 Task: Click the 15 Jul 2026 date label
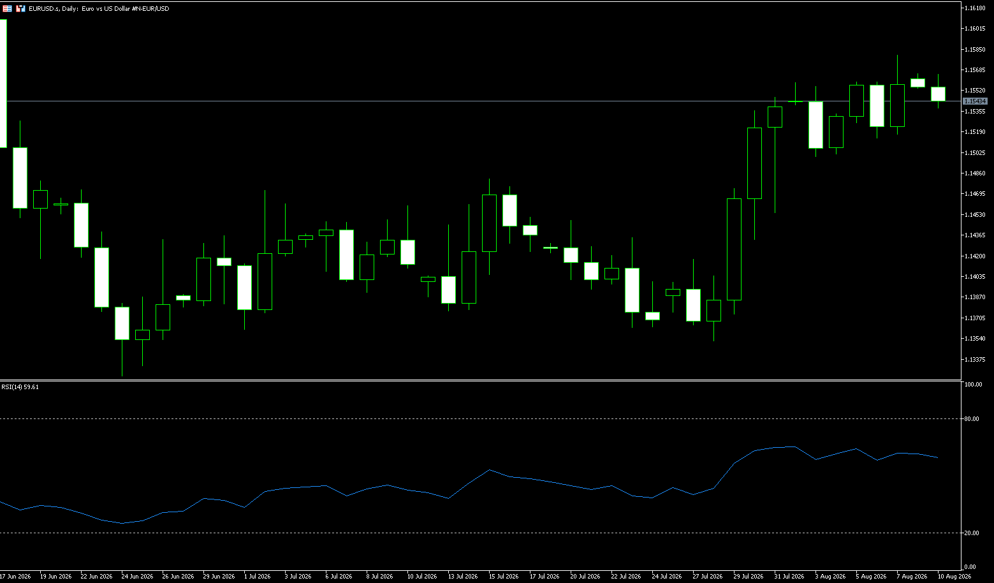click(x=504, y=577)
